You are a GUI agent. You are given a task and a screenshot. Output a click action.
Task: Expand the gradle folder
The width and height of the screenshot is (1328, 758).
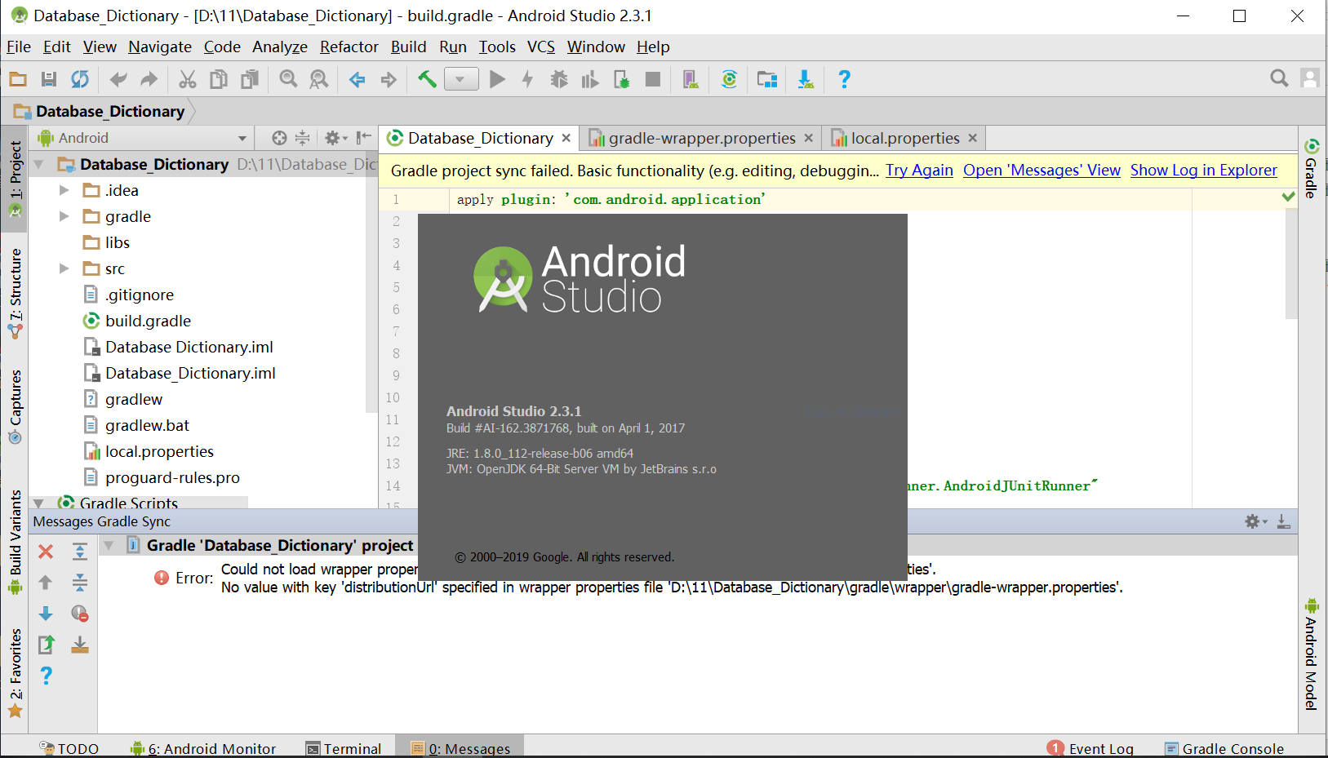(x=64, y=216)
